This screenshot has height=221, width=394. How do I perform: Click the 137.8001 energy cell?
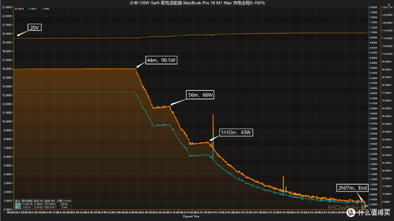(50, 204)
